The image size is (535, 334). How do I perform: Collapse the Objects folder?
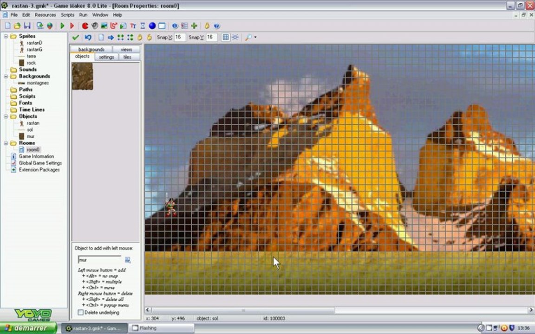(6, 116)
